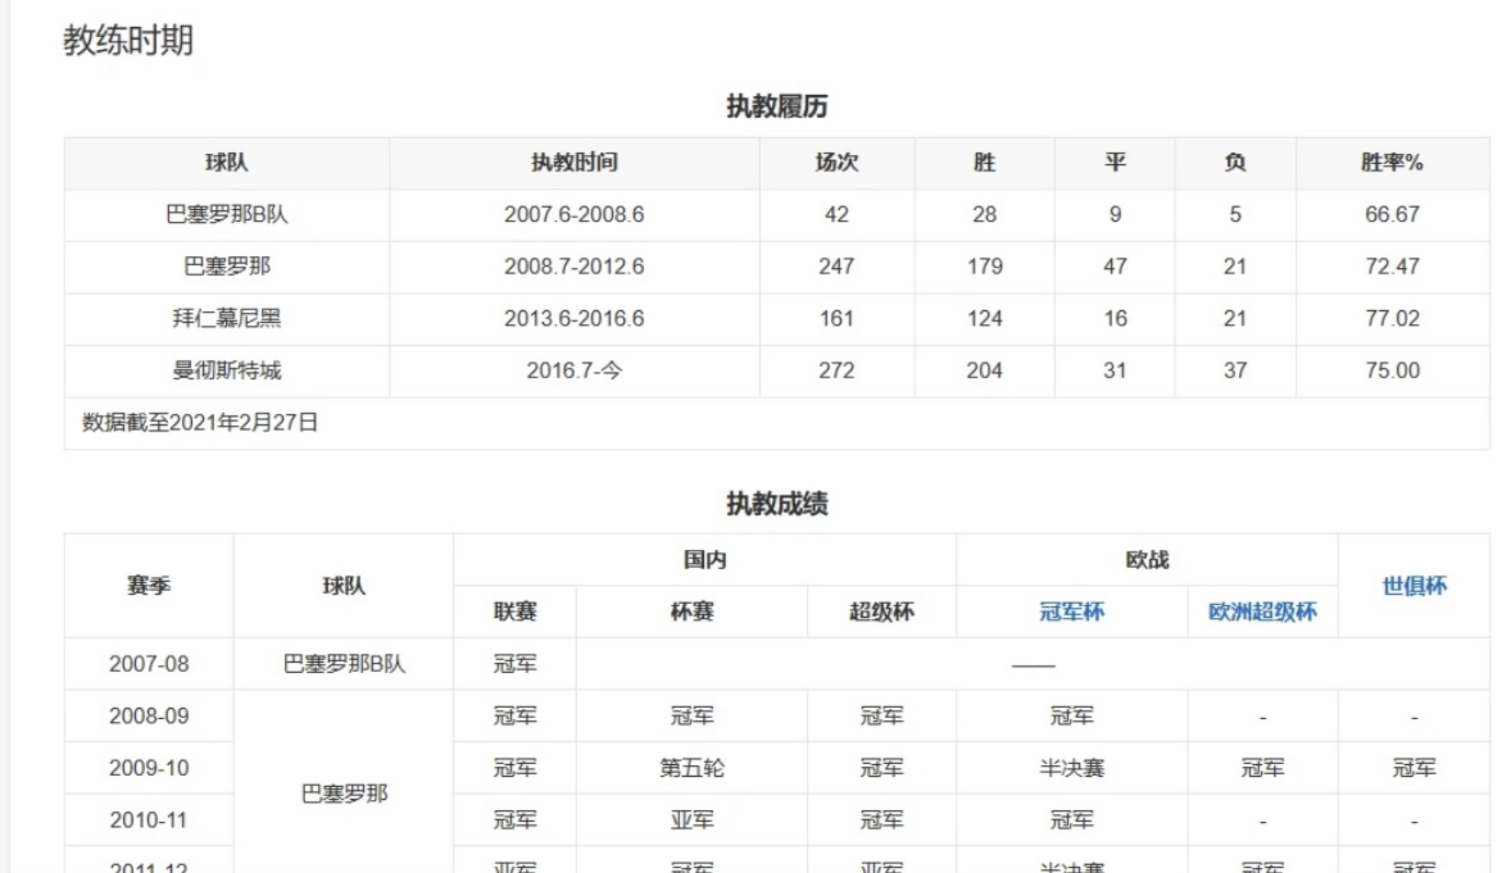This screenshot has width=1511, height=873.
Task: Select the 2013.6-2016.6 period cell
Action: pos(574,318)
